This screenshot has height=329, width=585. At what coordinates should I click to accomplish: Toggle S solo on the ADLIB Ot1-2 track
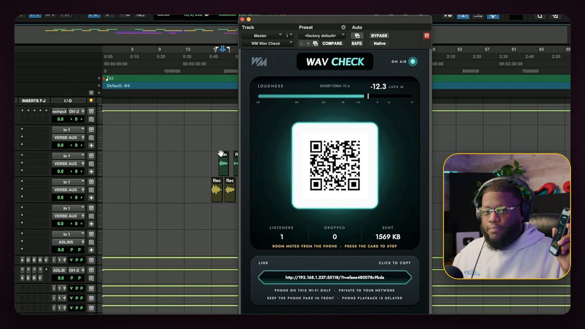[x=28, y=279]
